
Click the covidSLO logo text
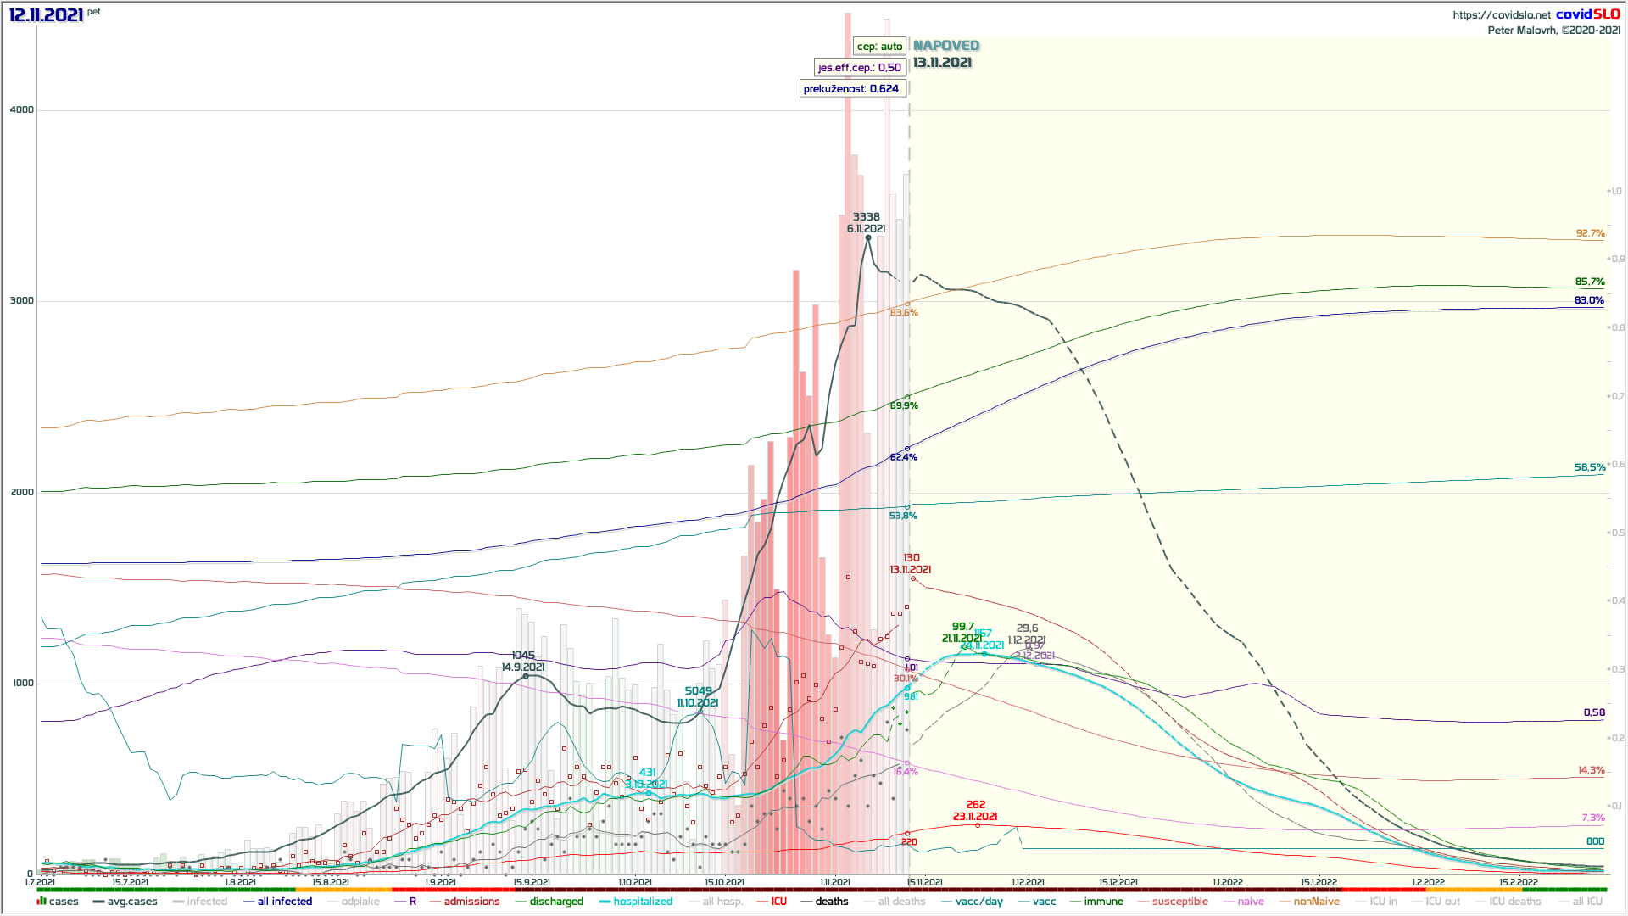1587,14
